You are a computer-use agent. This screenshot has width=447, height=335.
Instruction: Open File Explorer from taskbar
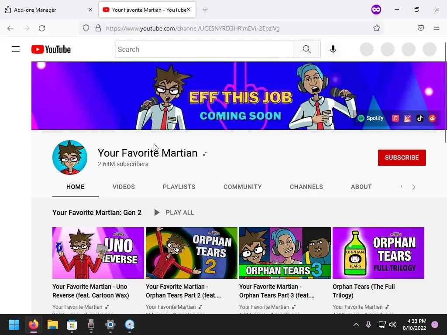[53, 325]
